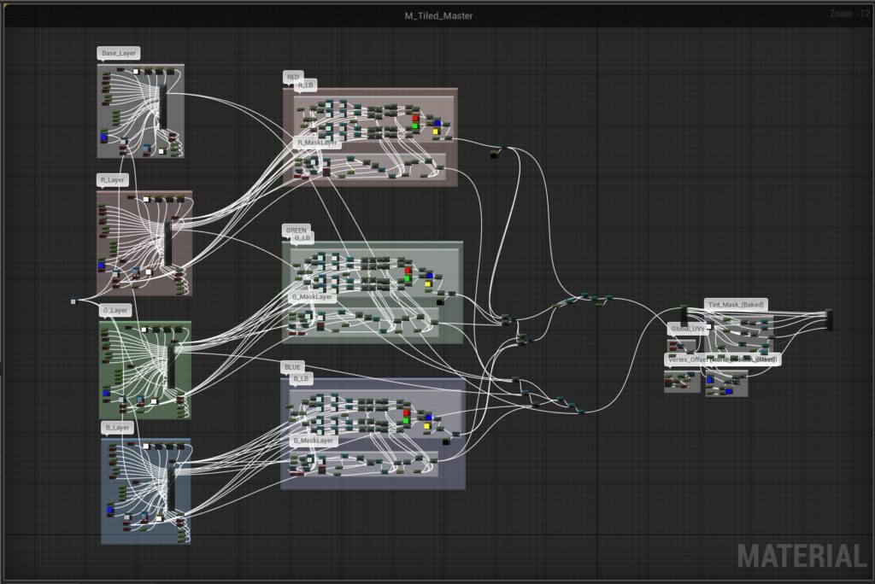The image size is (875, 584).
Task: Select the Base_Layer comment label
Action: [x=119, y=53]
